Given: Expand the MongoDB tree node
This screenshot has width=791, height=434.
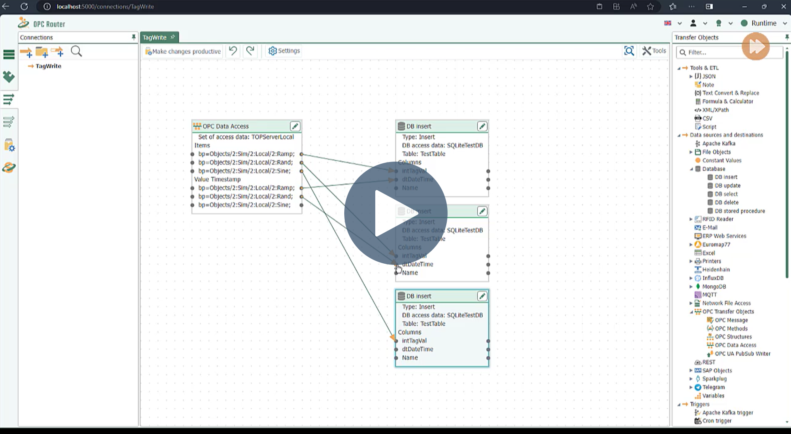Looking at the screenshot, I should tap(691, 286).
